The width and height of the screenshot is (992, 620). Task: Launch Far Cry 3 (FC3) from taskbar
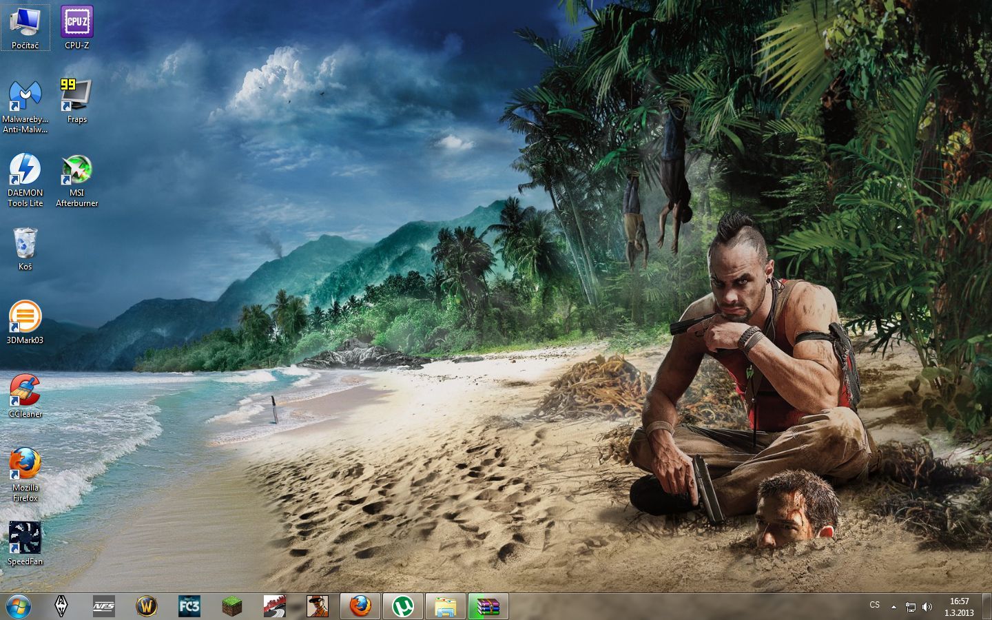click(189, 606)
